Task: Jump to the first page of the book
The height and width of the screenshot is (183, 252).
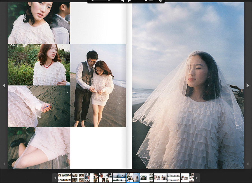Action: 4,164
